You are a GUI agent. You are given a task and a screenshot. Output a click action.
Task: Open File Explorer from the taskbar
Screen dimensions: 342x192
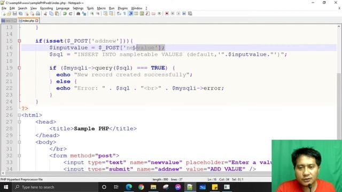(153, 187)
